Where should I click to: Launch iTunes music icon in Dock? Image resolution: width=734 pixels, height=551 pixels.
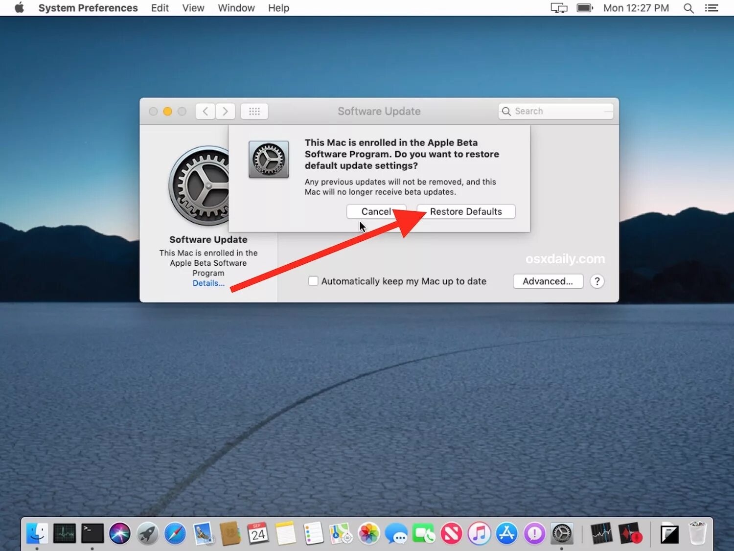(480, 533)
